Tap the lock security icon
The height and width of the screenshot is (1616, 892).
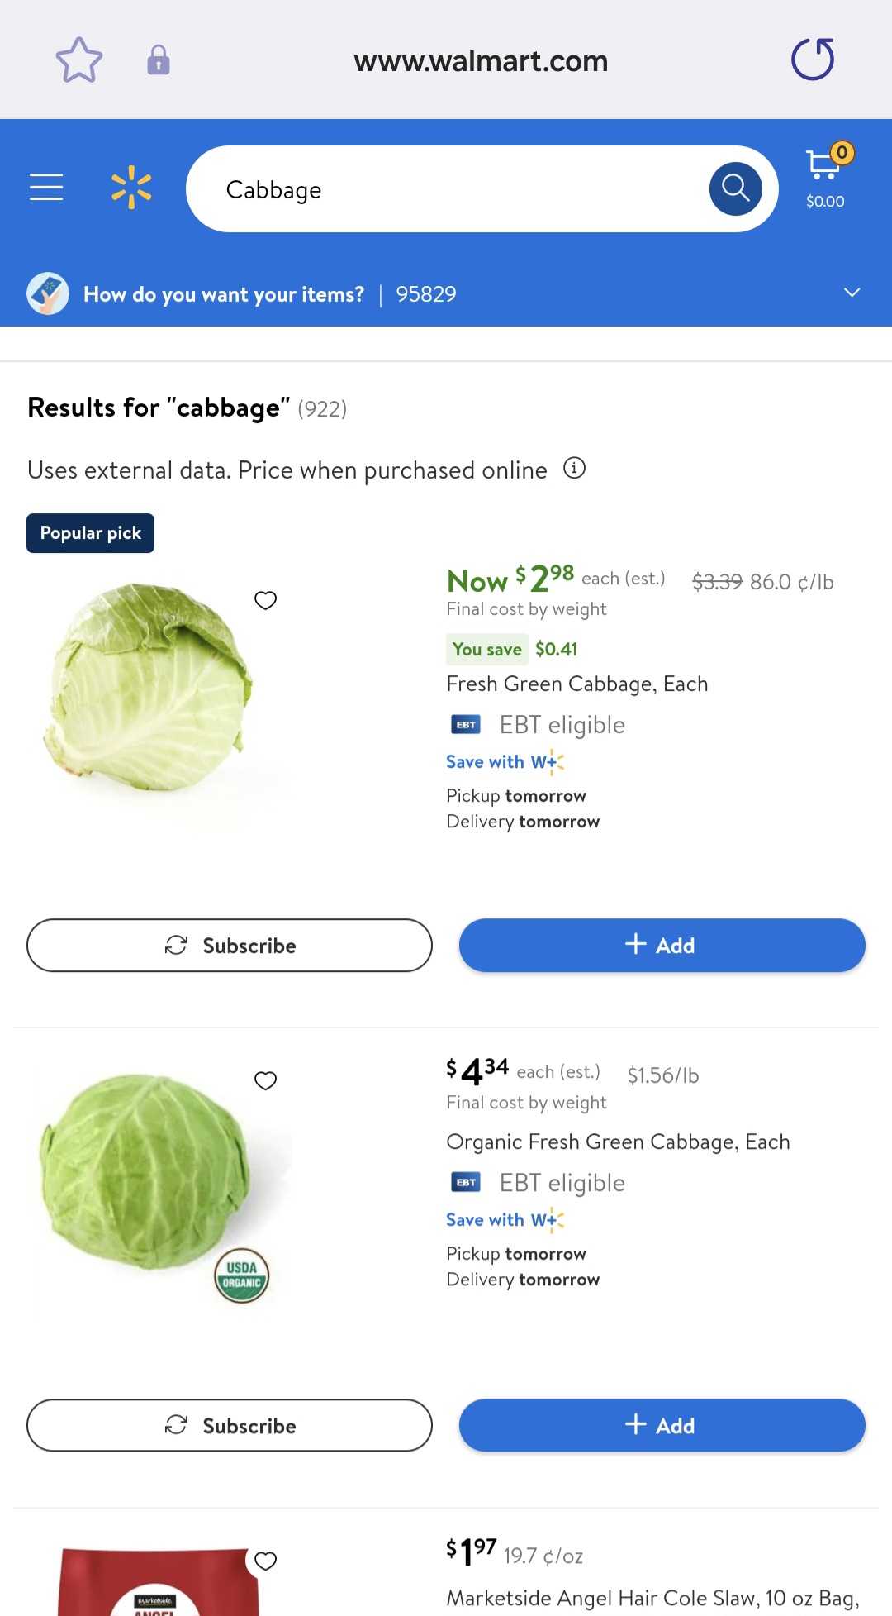pyautogui.click(x=159, y=60)
